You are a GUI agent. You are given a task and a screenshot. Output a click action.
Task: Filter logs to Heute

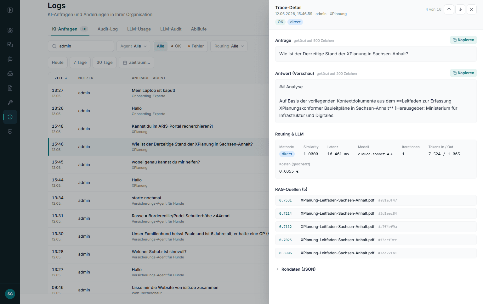[58, 63]
